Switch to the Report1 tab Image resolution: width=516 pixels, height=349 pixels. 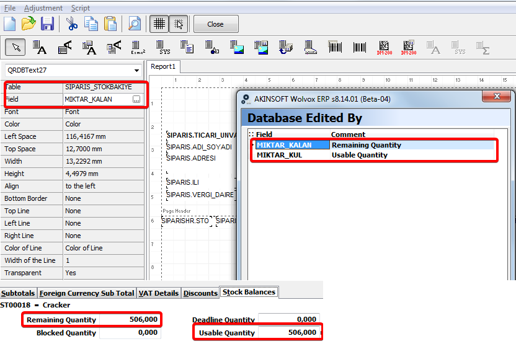(163, 67)
